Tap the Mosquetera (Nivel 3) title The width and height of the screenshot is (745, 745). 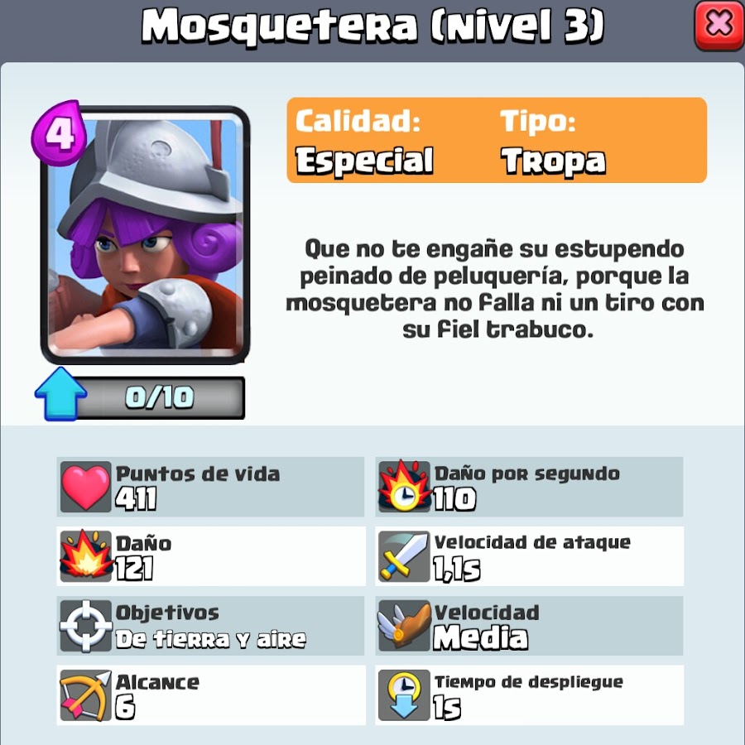[373, 26]
